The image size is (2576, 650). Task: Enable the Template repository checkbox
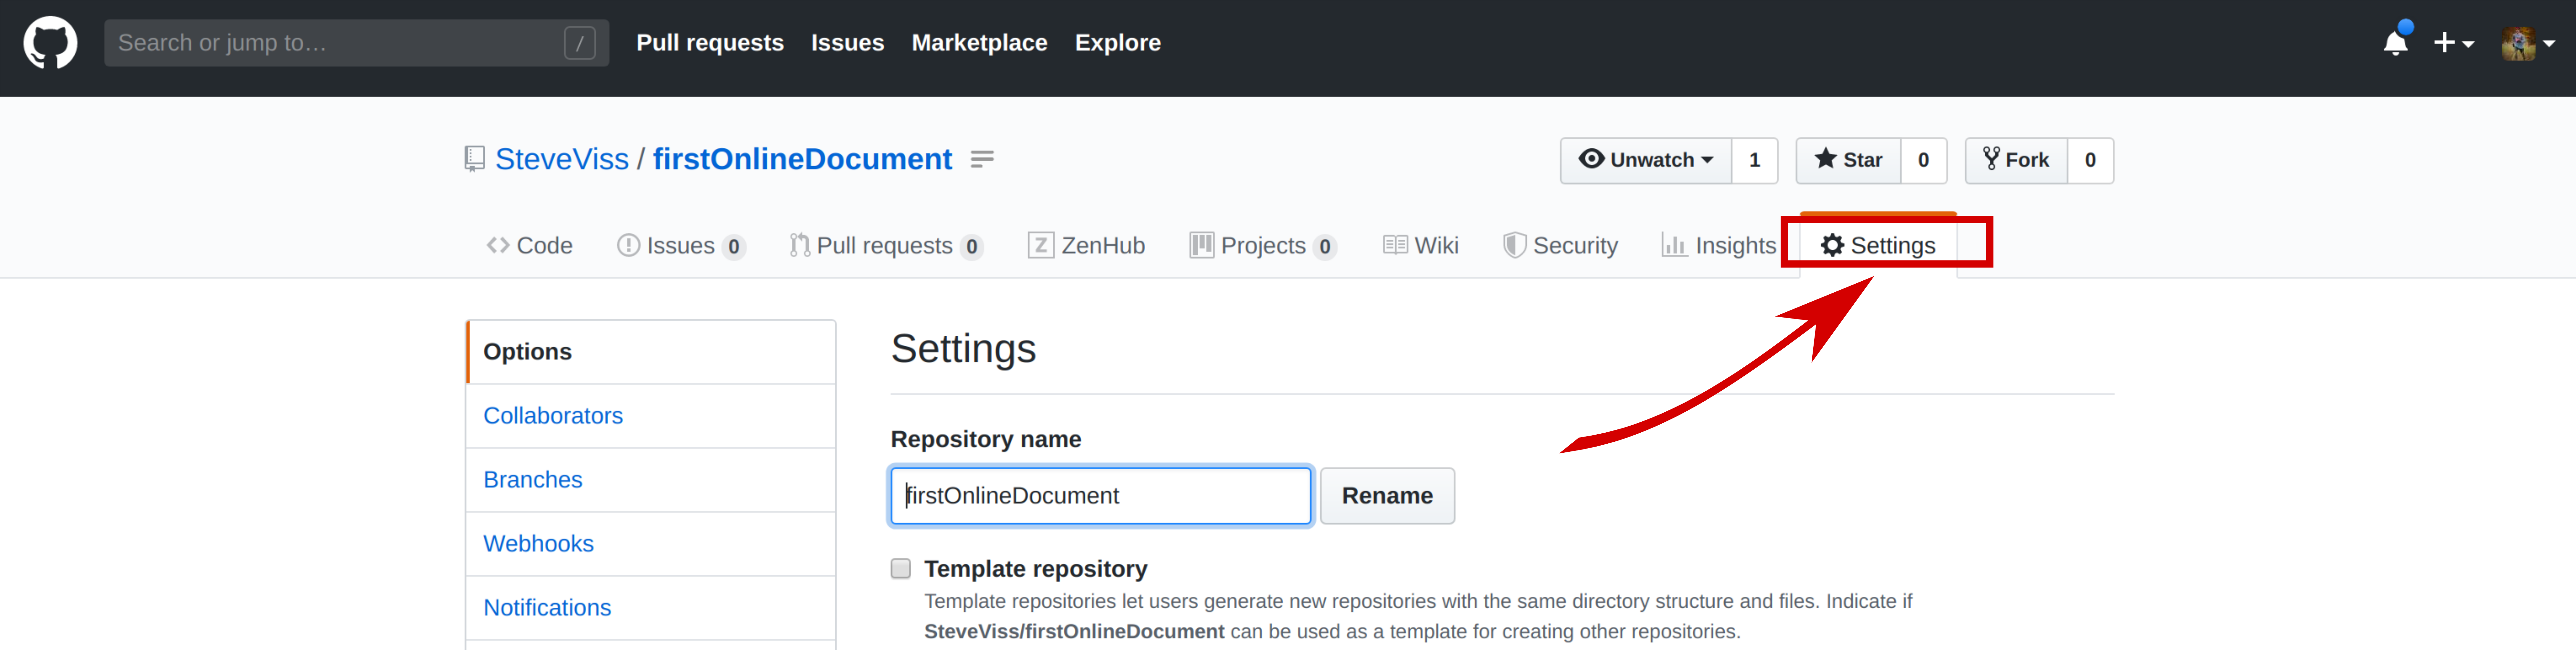[x=901, y=569]
